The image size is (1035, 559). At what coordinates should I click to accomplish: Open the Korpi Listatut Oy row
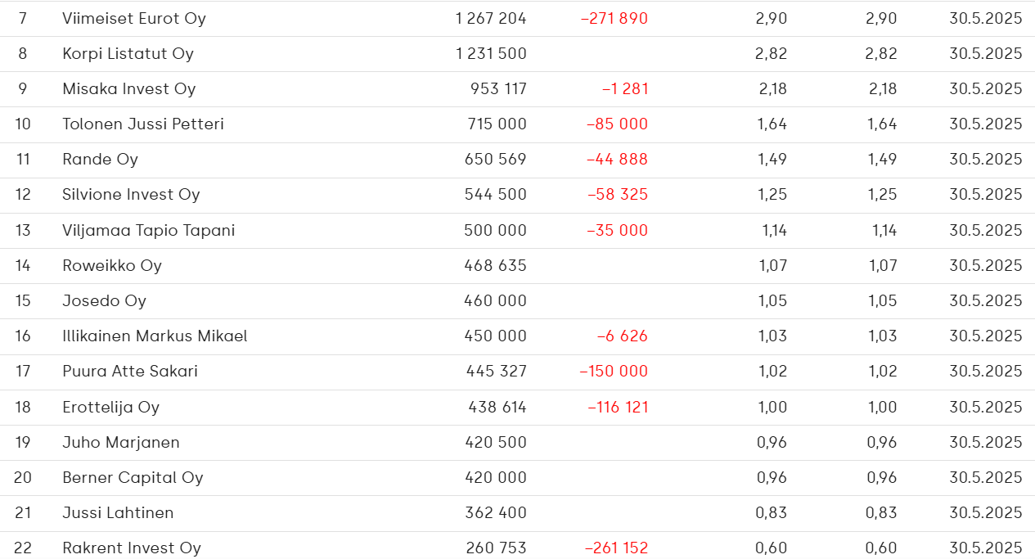(x=517, y=54)
